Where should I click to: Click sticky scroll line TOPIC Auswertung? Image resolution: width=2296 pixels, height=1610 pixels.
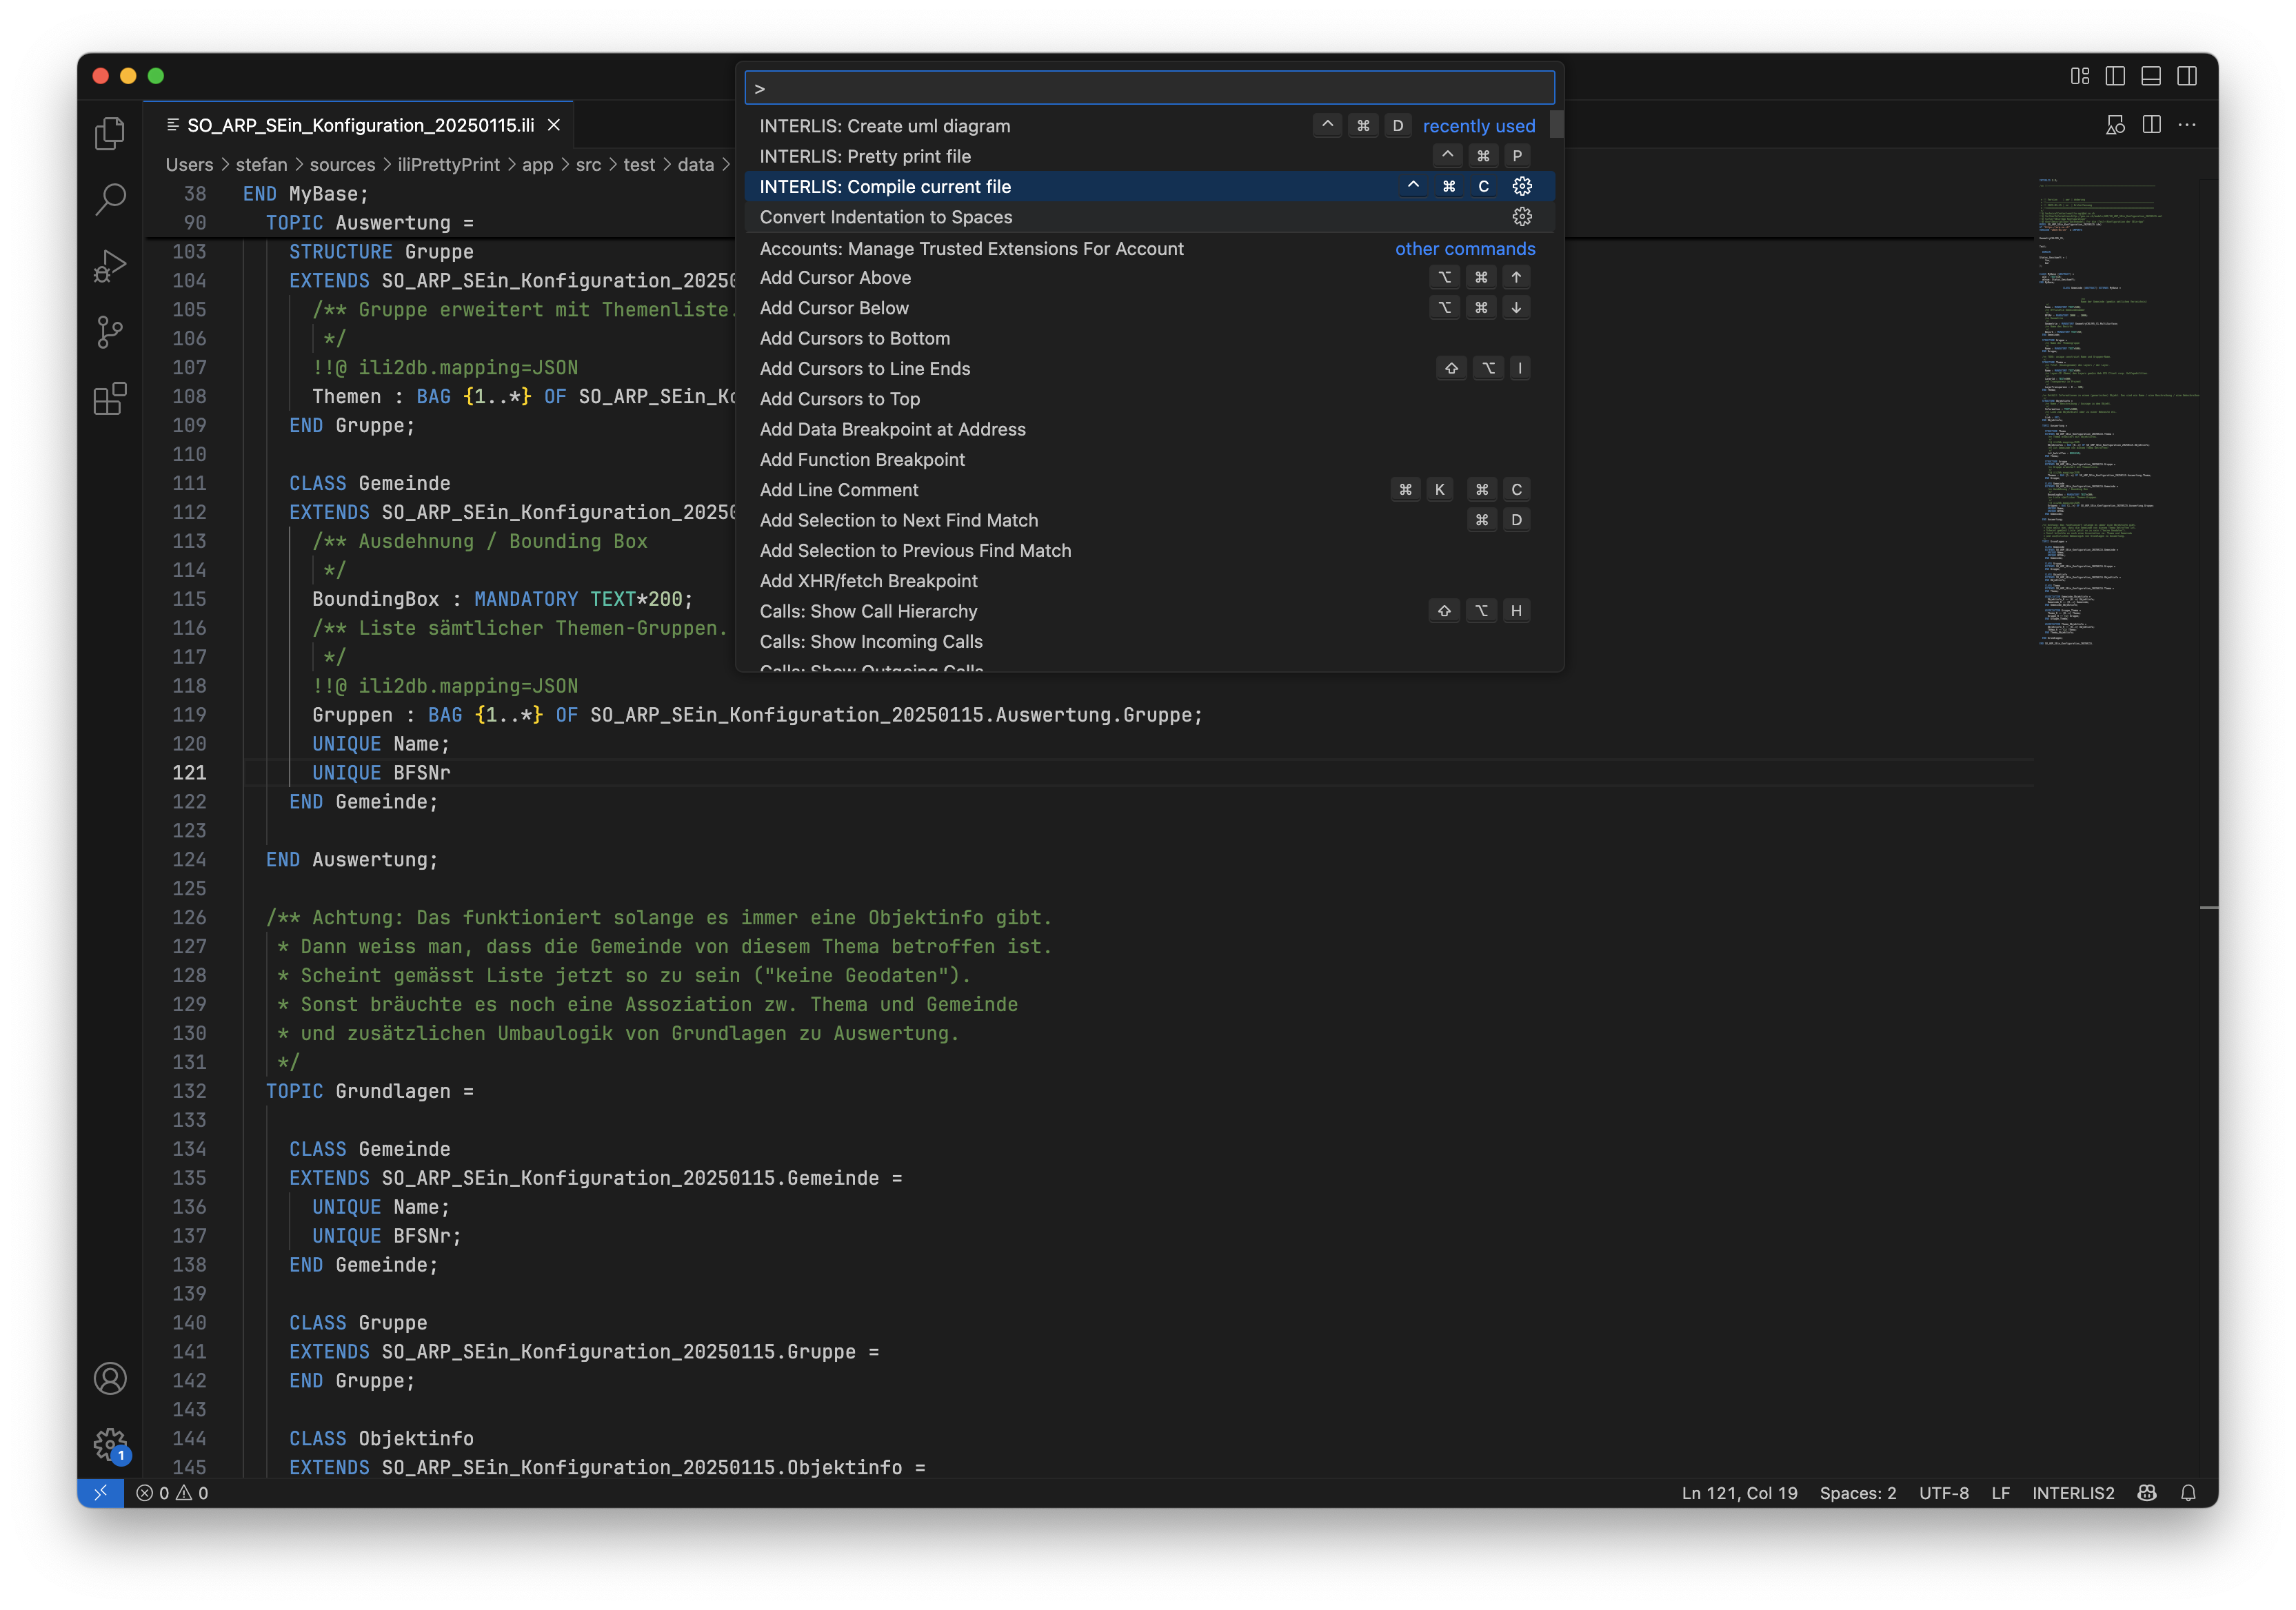[370, 223]
